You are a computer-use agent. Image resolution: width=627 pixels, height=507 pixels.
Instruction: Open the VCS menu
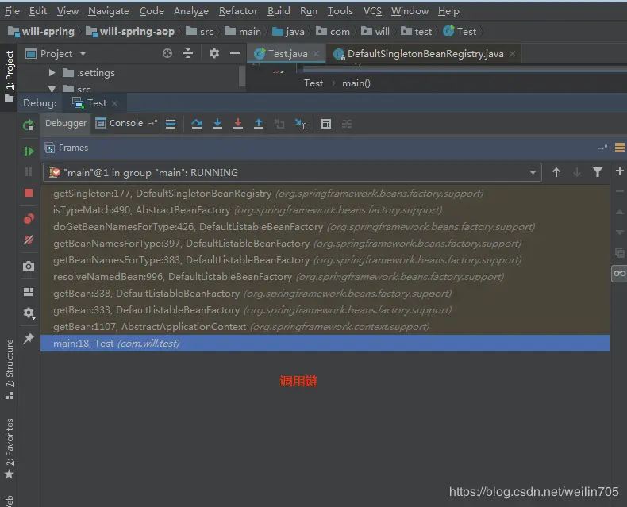(x=372, y=11)
